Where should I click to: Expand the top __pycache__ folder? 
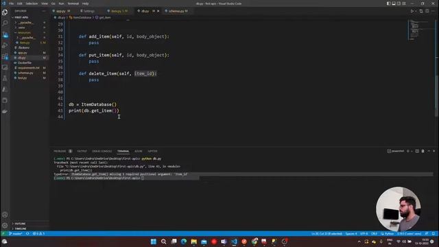pyautogui.click(x=26, y=23)
